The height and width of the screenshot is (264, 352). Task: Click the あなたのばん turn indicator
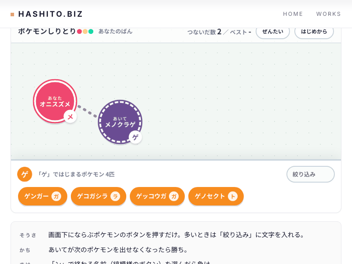click(115, 31)
